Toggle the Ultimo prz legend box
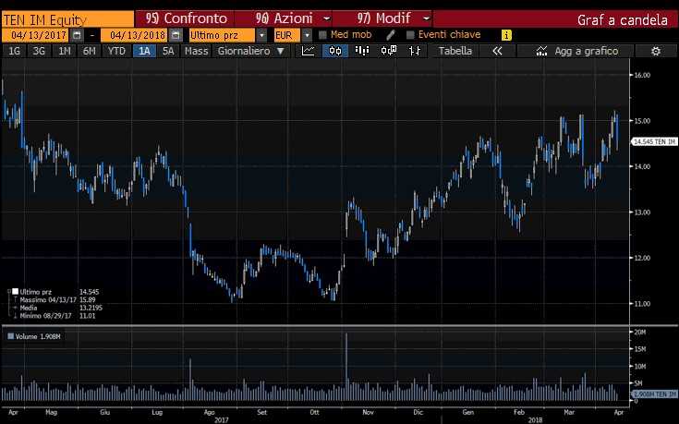 pyautogui.click(x=15, y=292)
